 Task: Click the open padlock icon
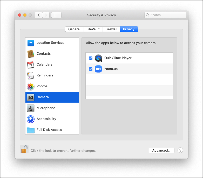point(24,149)
